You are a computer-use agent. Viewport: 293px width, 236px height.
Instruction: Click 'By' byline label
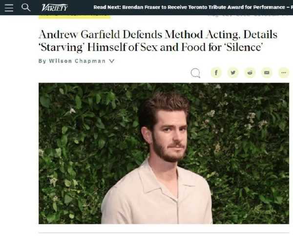[x=42, y=61]
